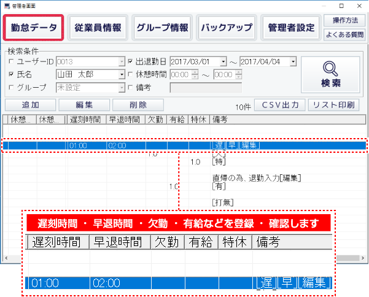Open よくある質問 FAQ button
Viewport: 369px width, 297px height.
(340, 35)
